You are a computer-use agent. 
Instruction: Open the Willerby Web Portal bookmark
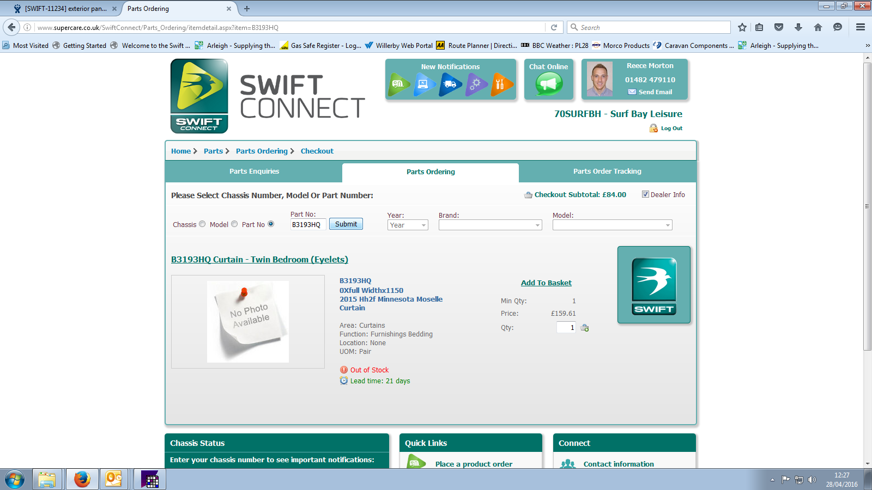coord(398,46)
